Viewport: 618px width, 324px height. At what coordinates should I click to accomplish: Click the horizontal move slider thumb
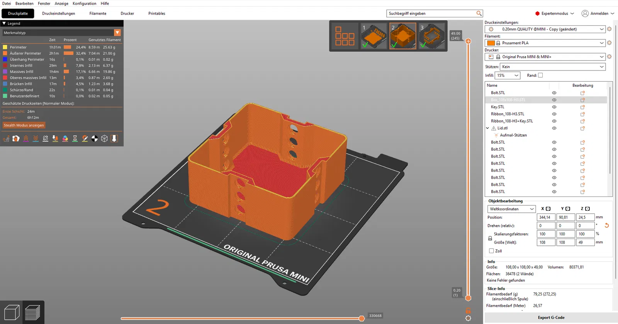pos(362,318)
